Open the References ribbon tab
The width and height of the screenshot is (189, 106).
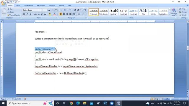coord(41,5)
